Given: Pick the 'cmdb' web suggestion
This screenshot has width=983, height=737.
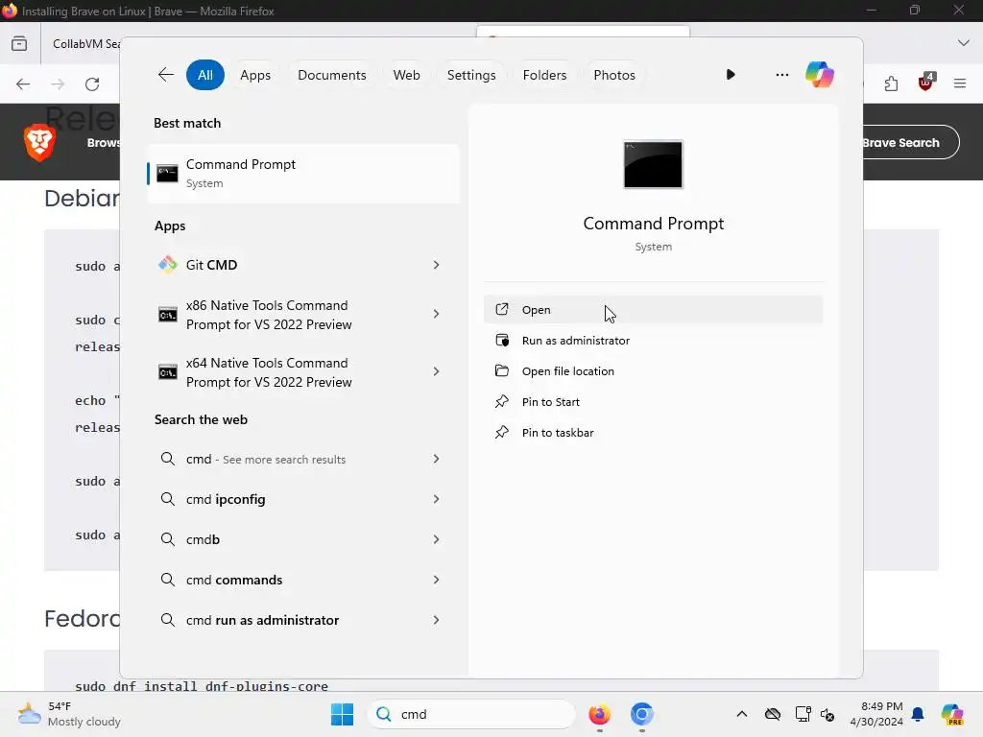Looking at the screenshot, I should (288, 539).
